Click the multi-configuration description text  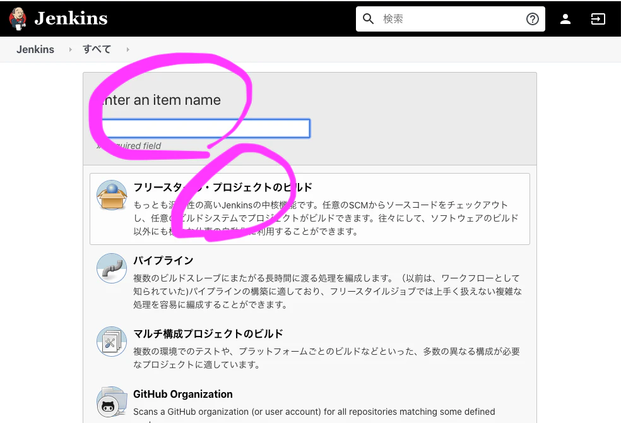327,357
